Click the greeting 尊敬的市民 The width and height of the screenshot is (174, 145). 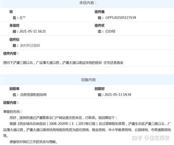[13, 112]
